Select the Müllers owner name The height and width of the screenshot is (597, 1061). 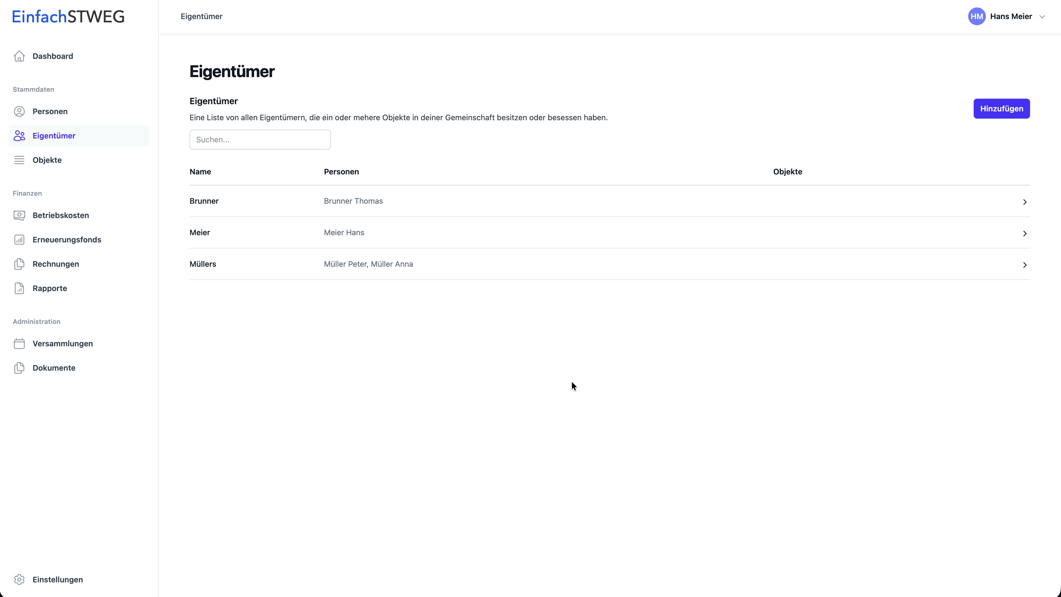click(x=203, y=264)
